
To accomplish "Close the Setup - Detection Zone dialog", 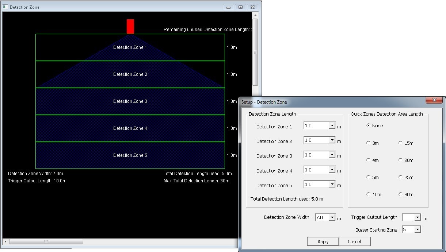I will pyautogui.click(x=434, y=100).
